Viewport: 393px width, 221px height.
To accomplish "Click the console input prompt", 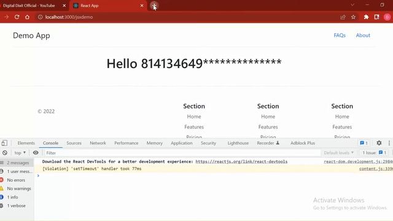I will (x=213, y=176).
